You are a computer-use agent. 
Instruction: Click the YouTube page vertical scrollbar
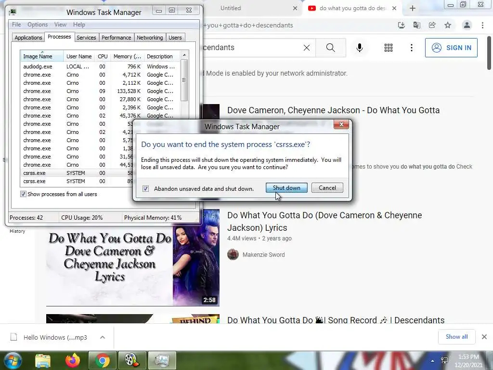click(489, 52)
